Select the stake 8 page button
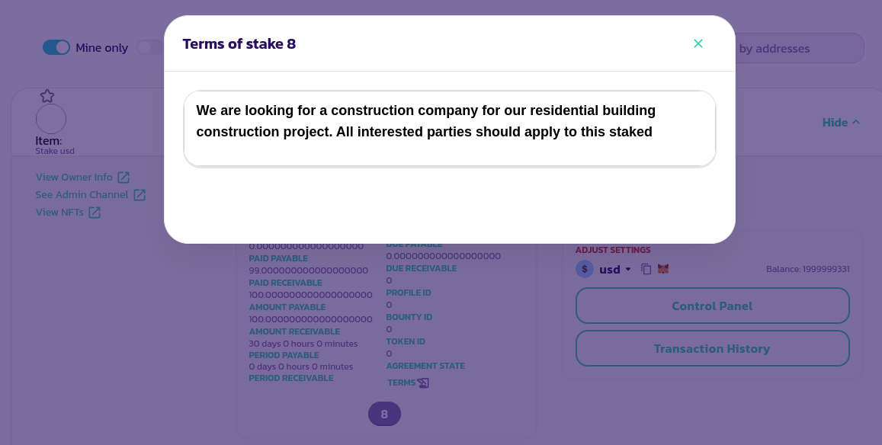 coord(384,415)
